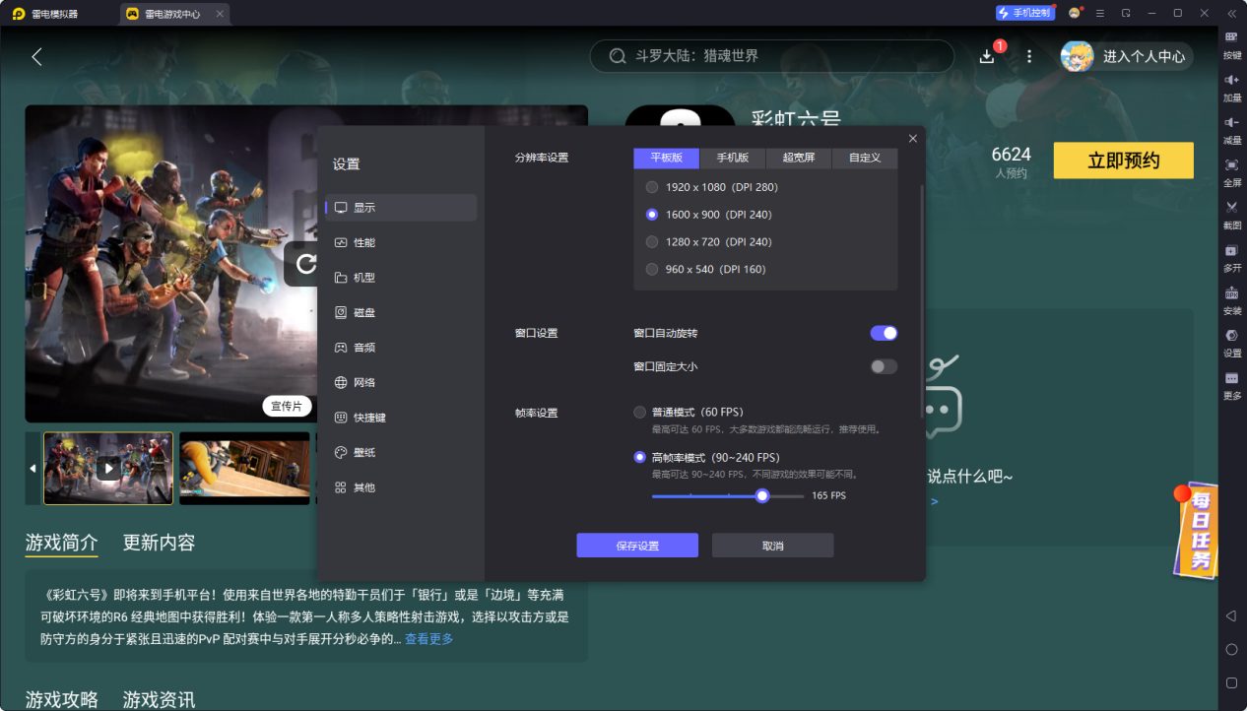This screenshot has height=711, width=1247.
Task: Click the 查看更多 link
Action: [x=429, y=639]
